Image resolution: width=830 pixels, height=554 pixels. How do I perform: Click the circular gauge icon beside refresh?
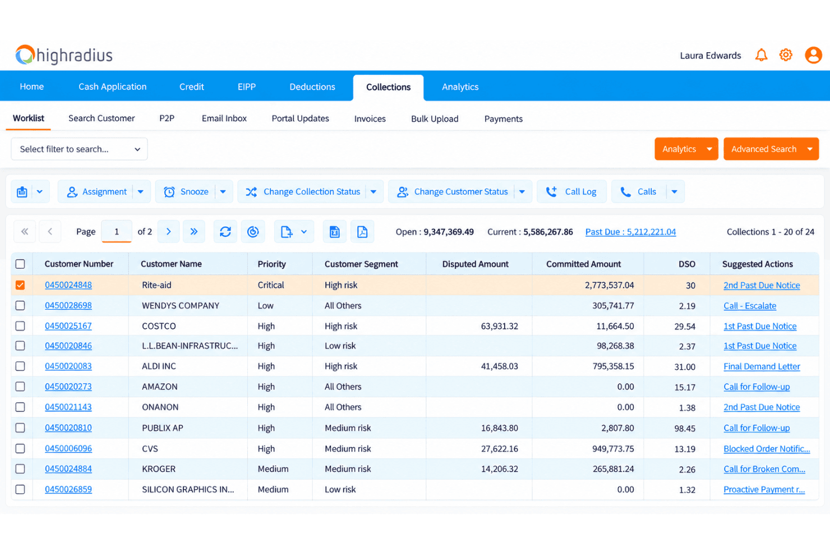253,231
